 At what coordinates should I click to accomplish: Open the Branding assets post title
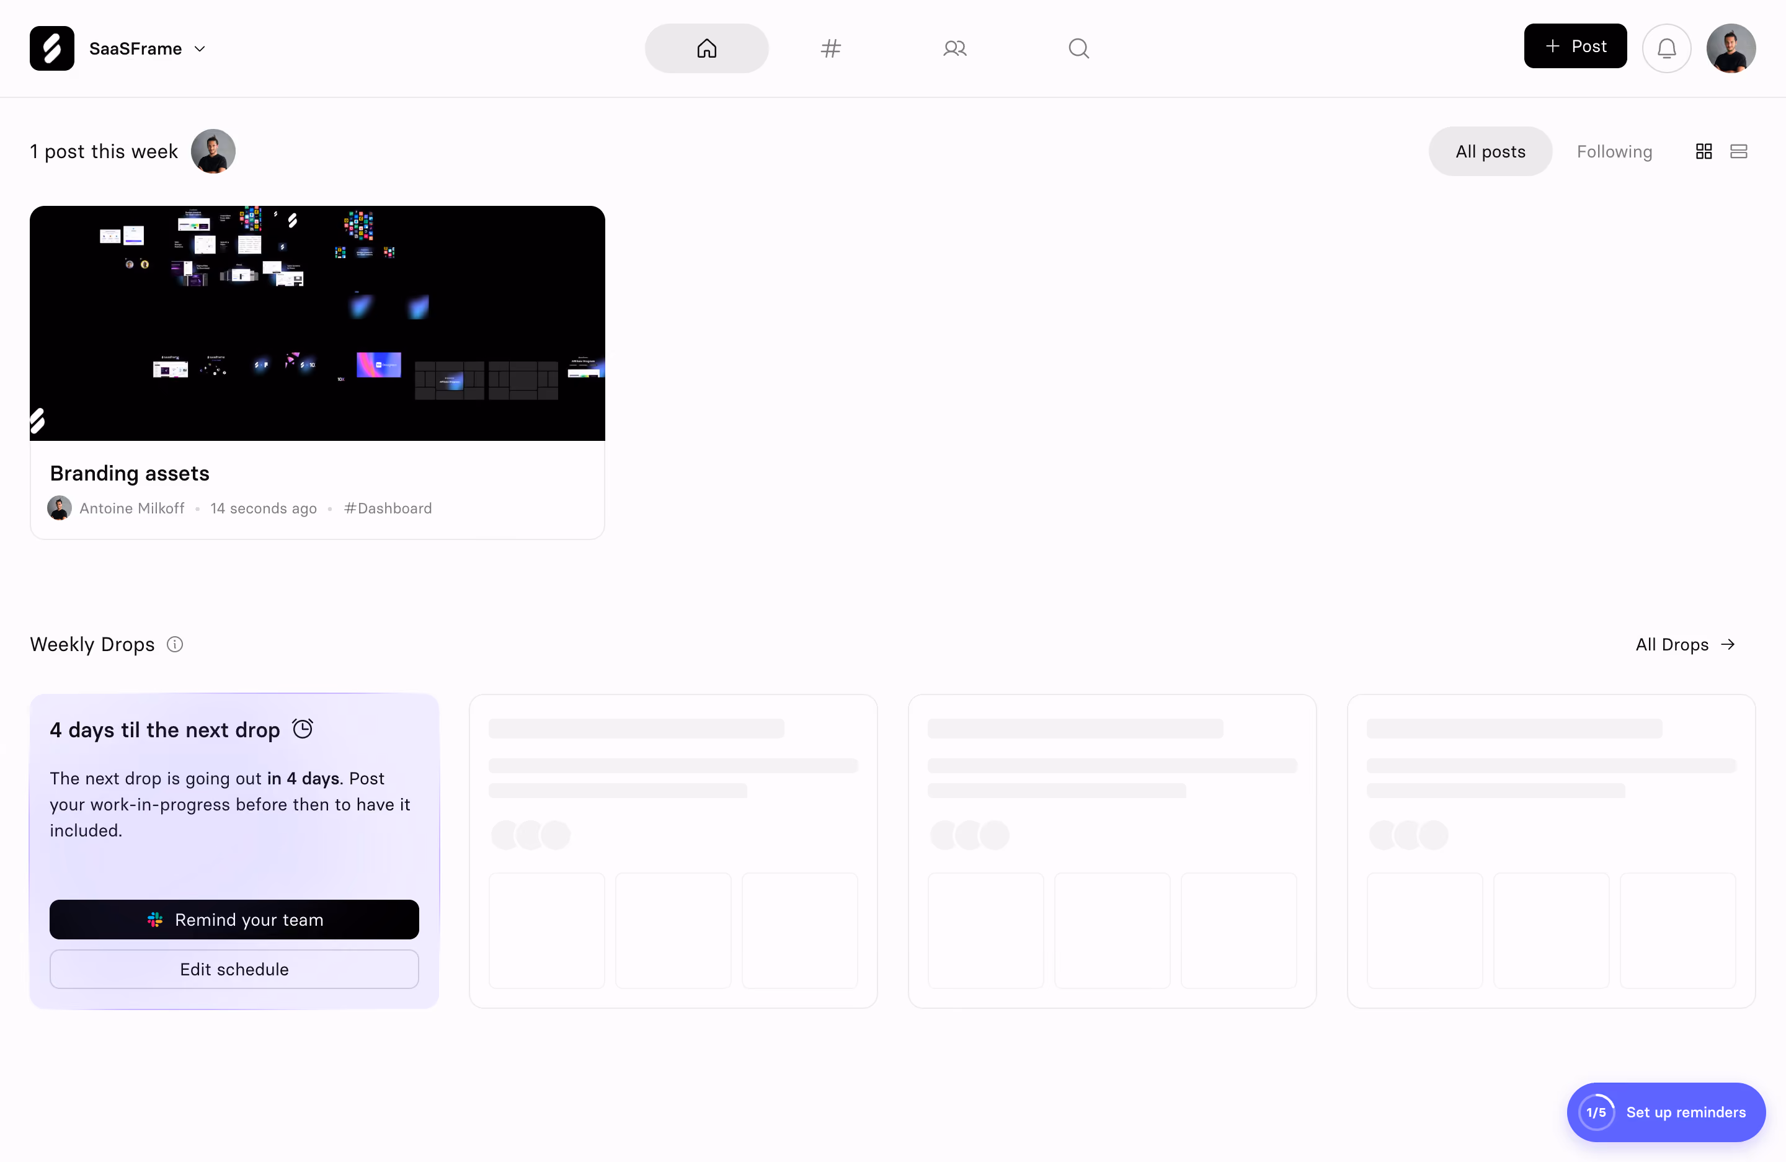coord(130,472)
